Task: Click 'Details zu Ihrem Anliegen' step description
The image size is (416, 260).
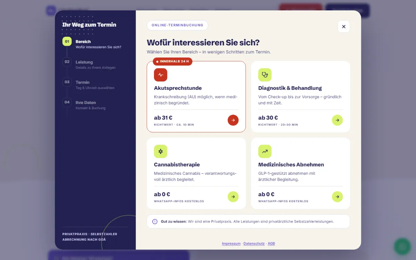Action: (x=96, y=68)
